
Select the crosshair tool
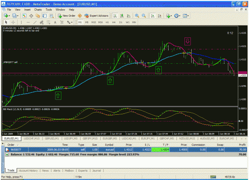tap(13, 22)
